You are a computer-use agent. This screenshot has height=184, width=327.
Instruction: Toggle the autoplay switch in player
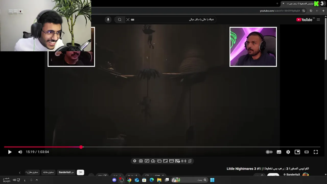(269, 152)
